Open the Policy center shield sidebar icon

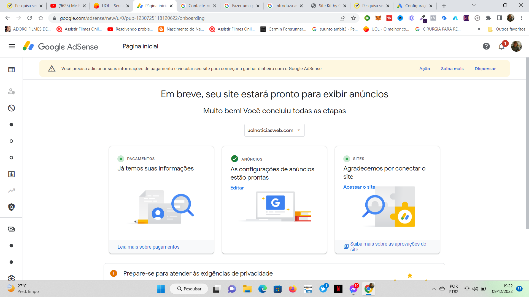[x=11, y=207]
